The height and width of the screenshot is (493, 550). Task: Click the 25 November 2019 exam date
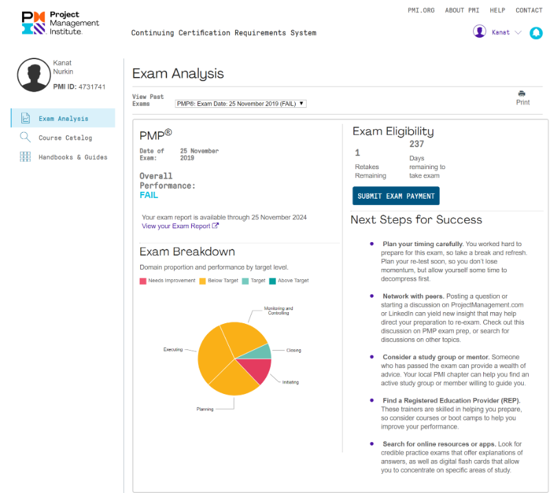[199, 155]
